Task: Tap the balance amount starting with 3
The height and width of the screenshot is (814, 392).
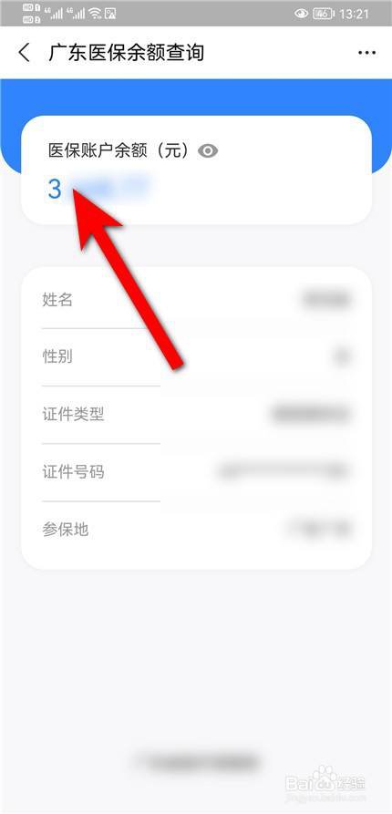Action: [x=98, y=189]
